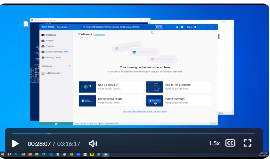Click the Docker Desktop search field
The image size is (270, 159).
coord(123,27)
